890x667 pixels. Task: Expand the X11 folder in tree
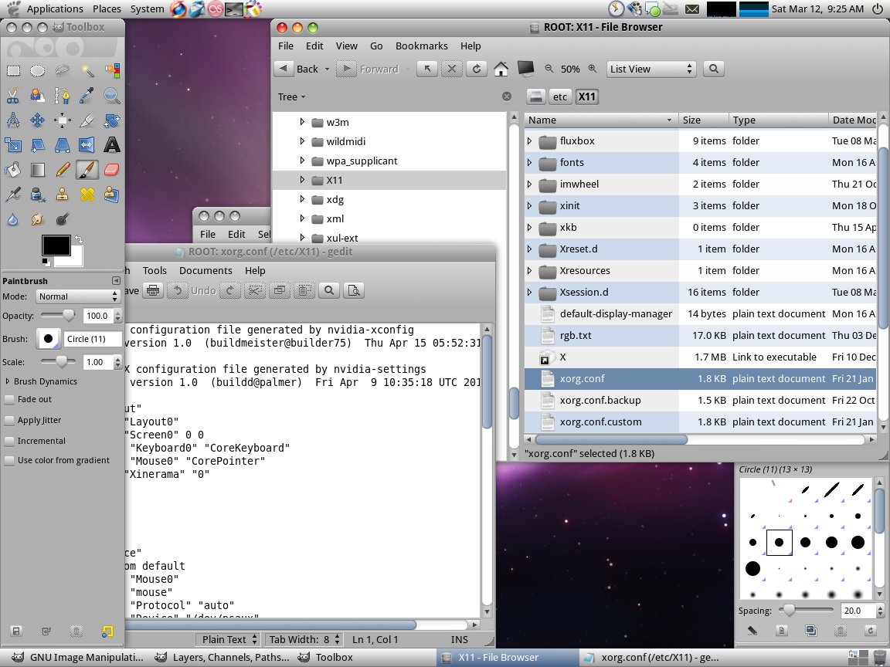pos(302,180)
